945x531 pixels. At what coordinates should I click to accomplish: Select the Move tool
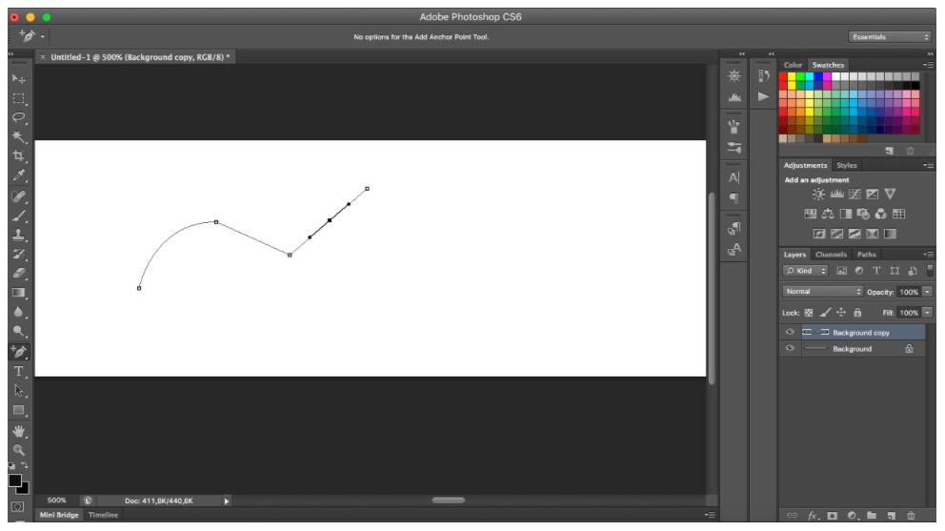pos(19,79)
